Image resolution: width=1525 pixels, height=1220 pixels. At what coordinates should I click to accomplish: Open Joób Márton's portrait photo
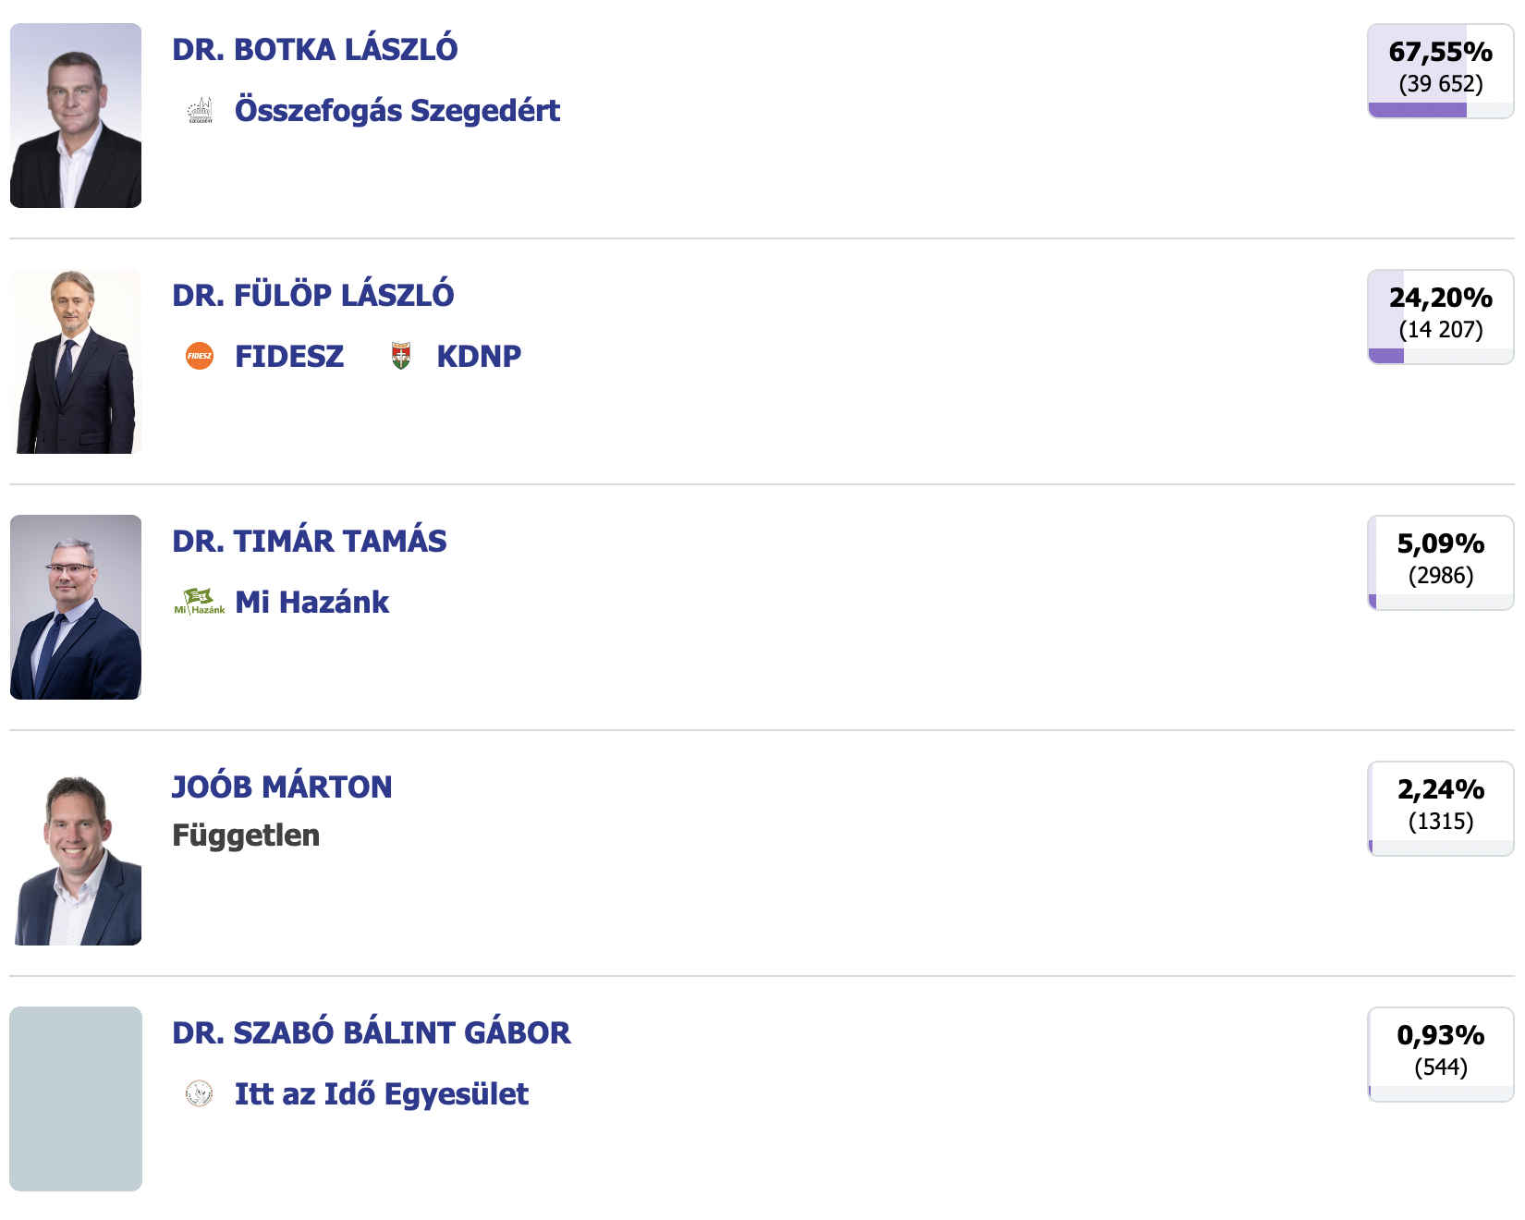click(x=76, y=853)
